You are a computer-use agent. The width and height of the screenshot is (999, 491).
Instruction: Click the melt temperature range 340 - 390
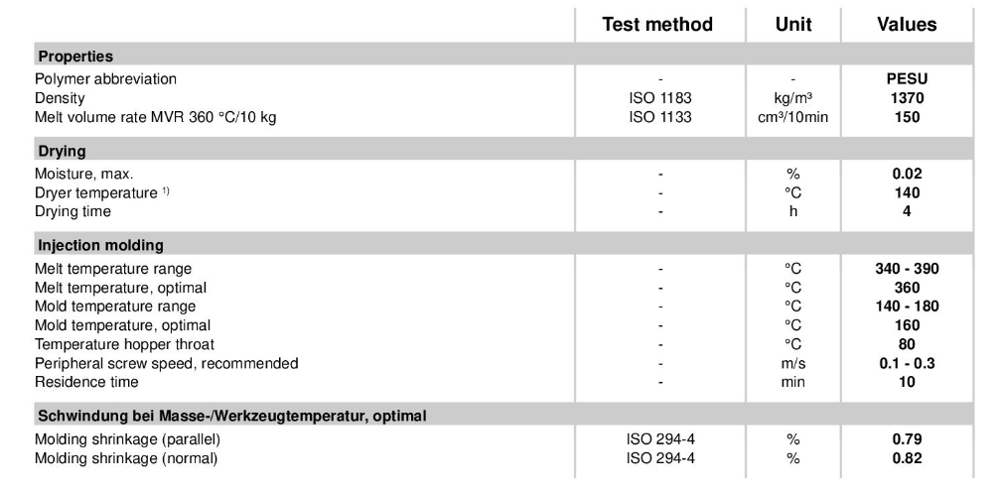click(907, 269)
